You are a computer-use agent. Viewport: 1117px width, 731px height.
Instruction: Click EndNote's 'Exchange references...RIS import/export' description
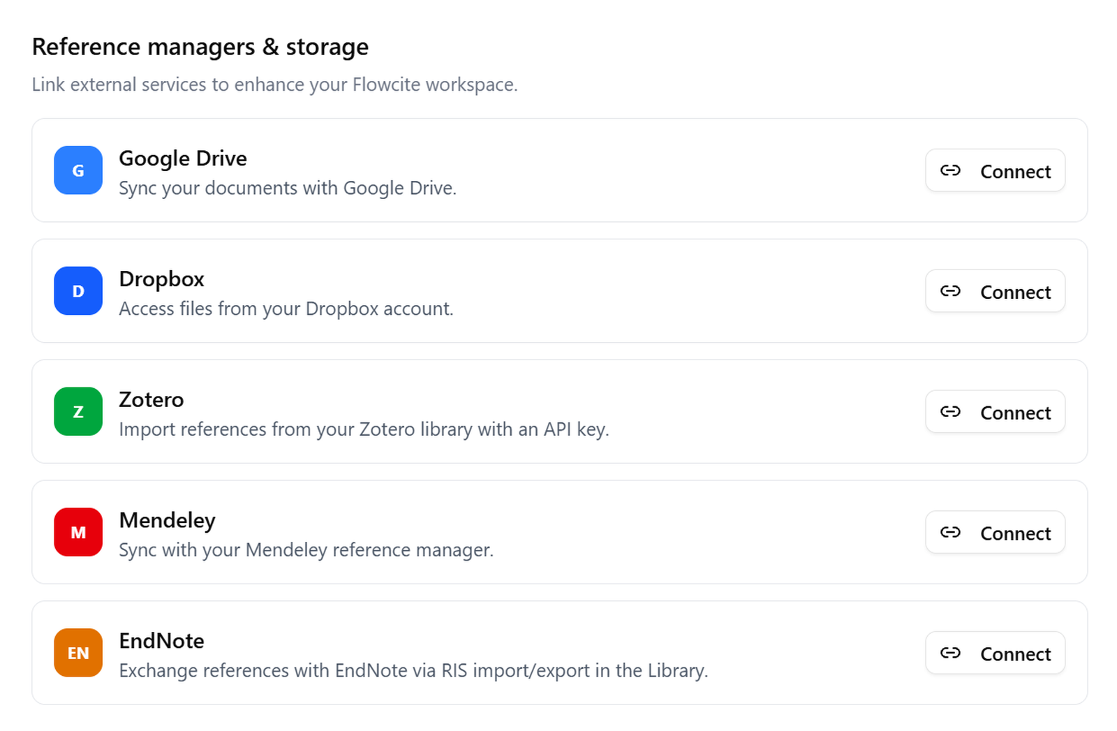point(413,671)
